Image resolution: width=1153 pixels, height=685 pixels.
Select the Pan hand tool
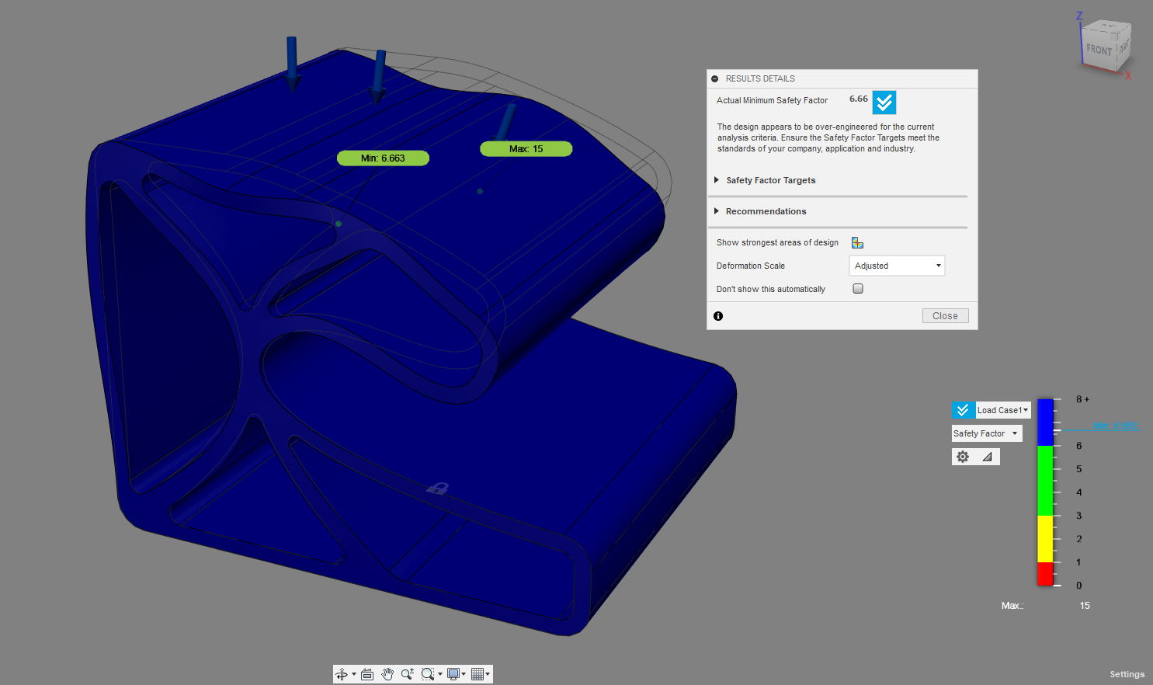point(387,674)
